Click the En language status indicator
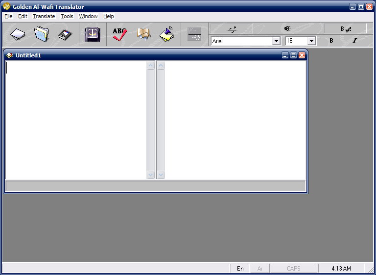376x275 pixels. click(x=240, y=268)
